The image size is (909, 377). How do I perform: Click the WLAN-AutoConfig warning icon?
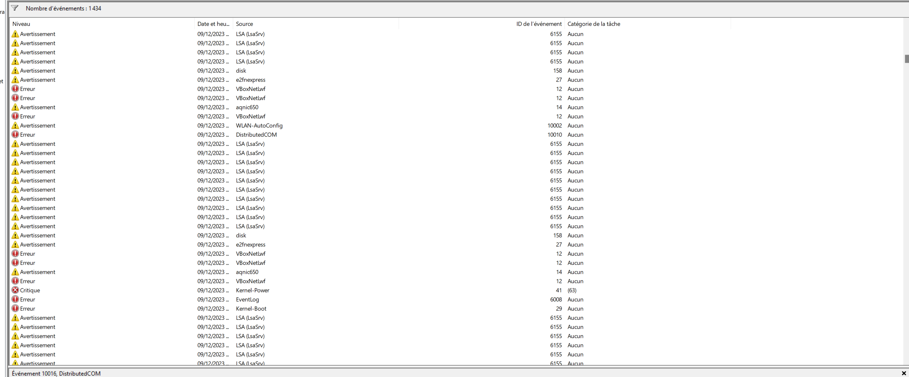coord(15,126)
